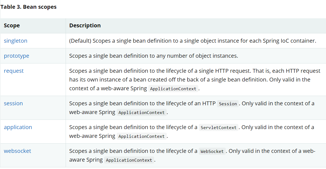326x169 pixels.
Task: Open the prototype scope link
Action: (x=16, y=56)
